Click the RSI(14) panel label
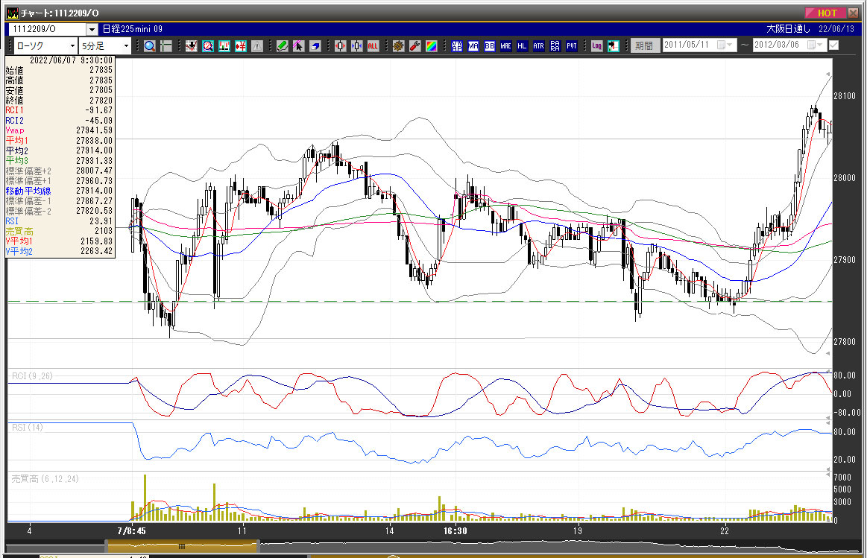The height and width of the screenshot is (558, 867). (x=28, y=428)
